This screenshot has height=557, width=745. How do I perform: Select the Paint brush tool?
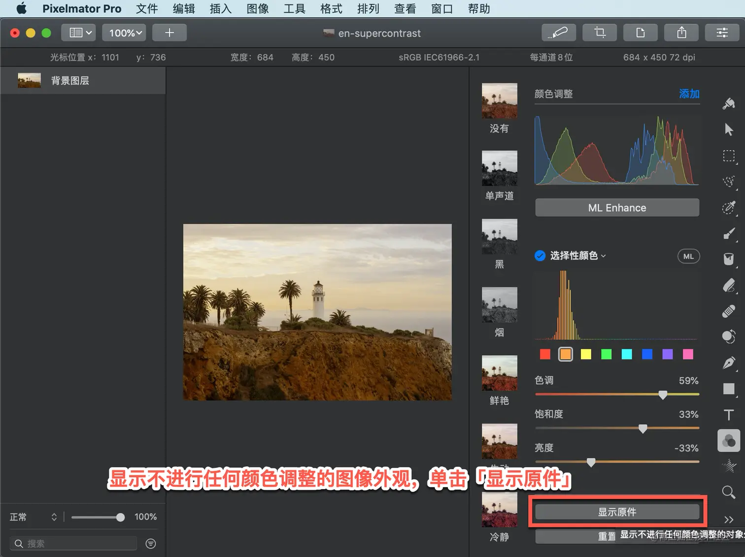click(729, 234)
